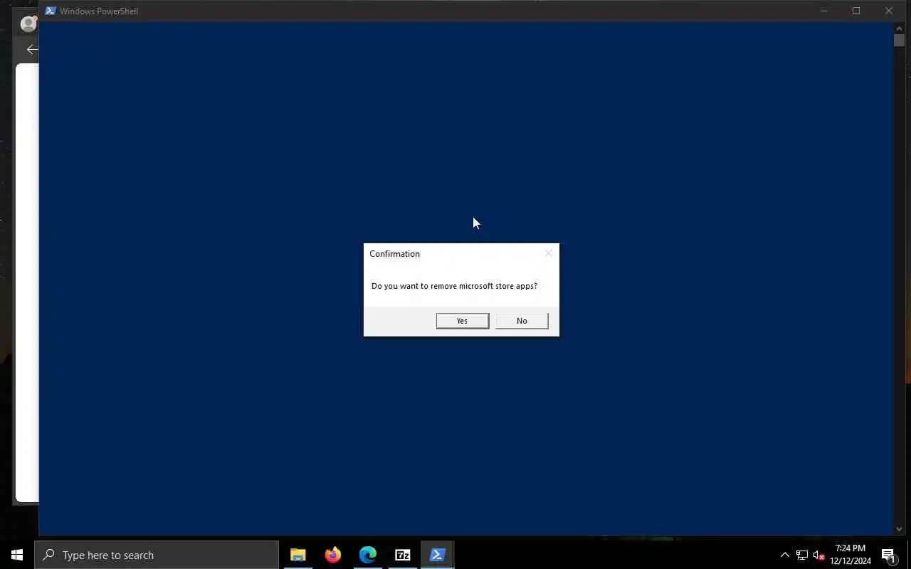Launch Firefox from the taskbar
The height and width of the screenshot is (569, 911).
[x=332, y=555]
